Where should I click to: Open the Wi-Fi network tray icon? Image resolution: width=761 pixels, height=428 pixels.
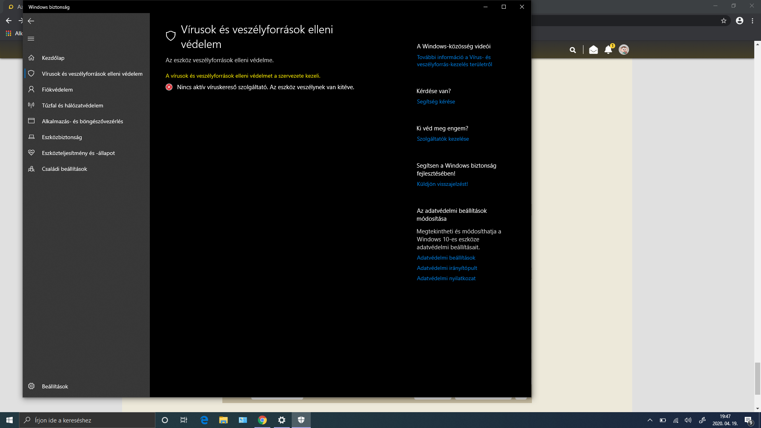click(676, 420)
